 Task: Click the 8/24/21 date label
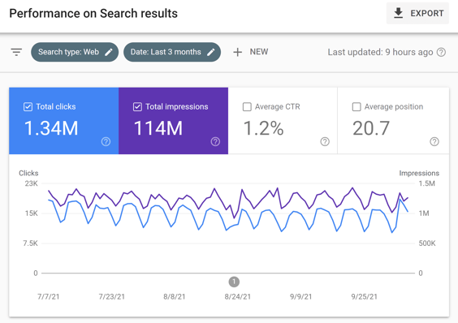click(238, 297)
